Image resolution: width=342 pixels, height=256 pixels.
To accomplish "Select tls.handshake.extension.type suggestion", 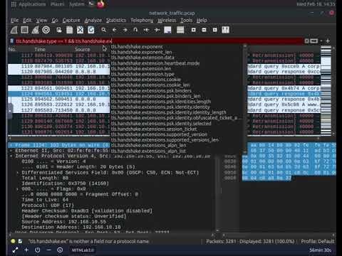I will point(142,74).
